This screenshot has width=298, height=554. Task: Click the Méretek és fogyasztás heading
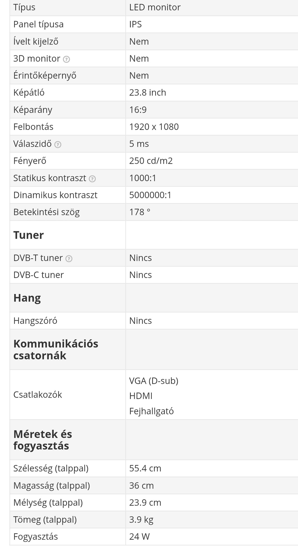click(x=43, y=440)
